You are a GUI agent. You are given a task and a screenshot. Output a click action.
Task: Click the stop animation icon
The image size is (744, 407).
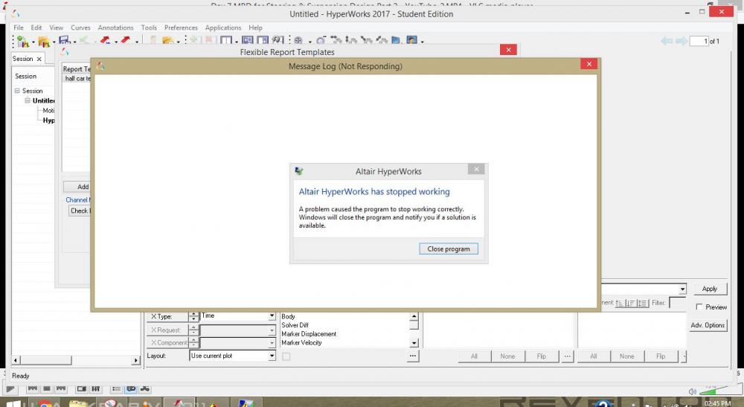pyautogui.click(x=47, y=389)
